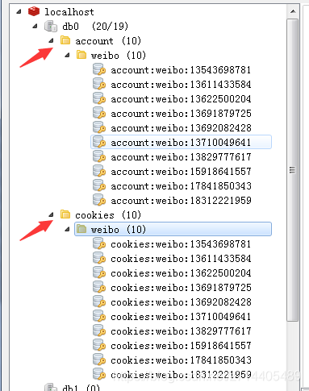Click the scrollbar up arrow

293,11
